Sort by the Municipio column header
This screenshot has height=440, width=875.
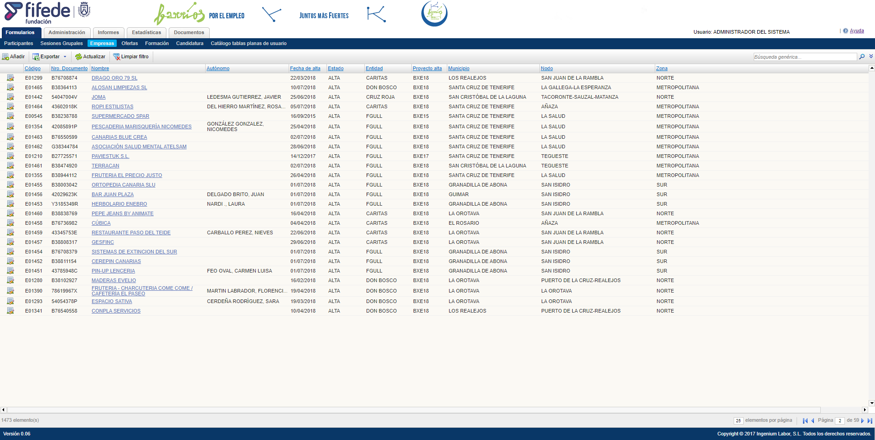(459, 69)
